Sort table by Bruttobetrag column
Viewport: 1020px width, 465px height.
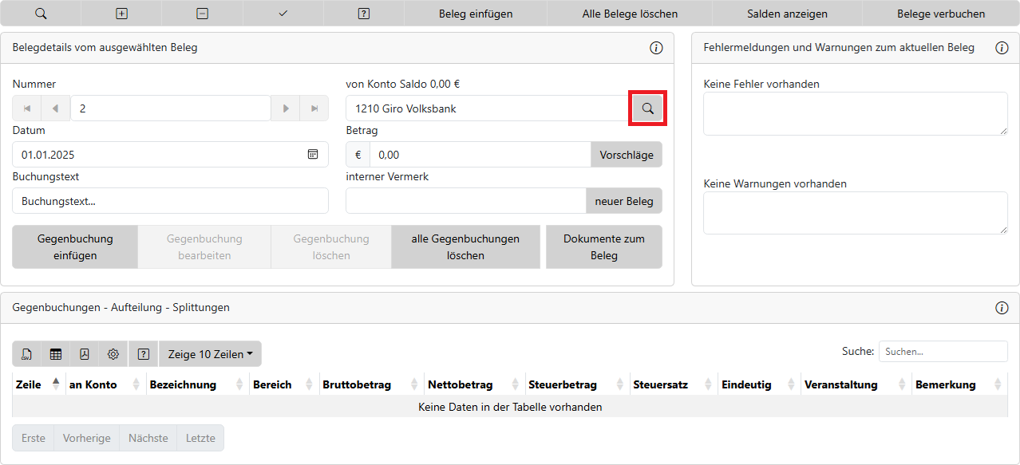coord(367,384)
